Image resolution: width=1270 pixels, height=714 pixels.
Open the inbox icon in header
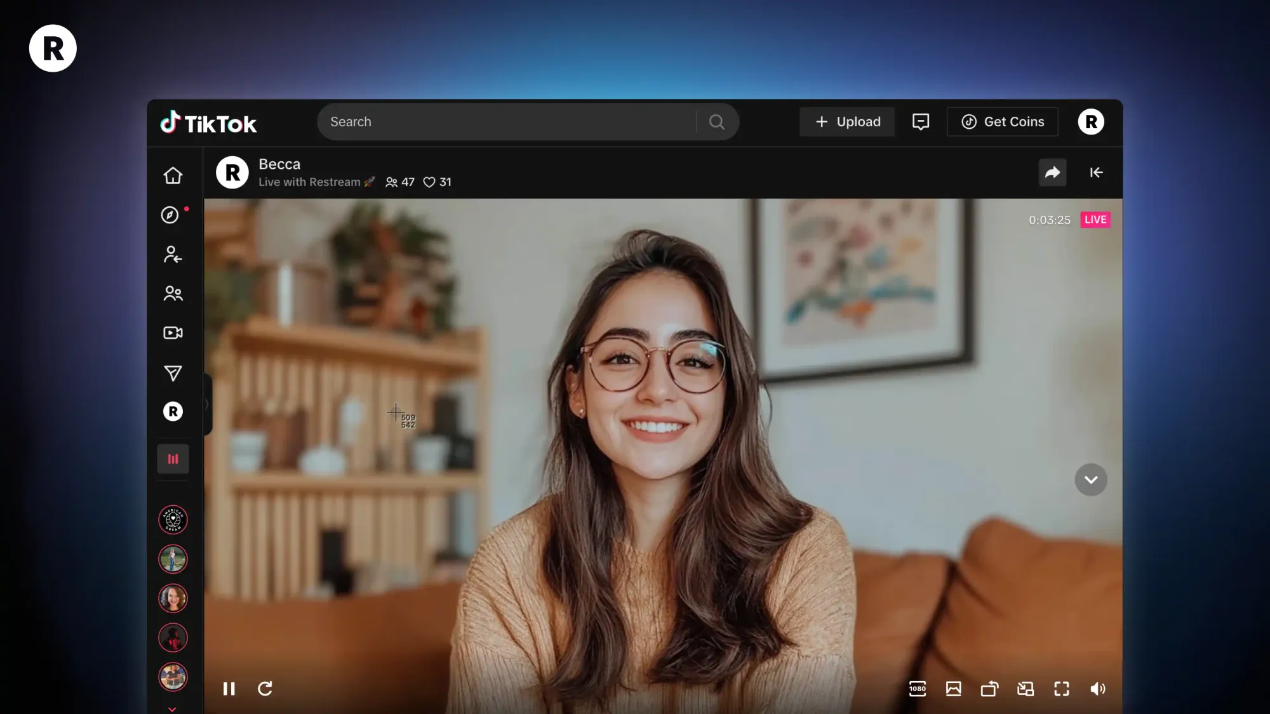(920, 122)
